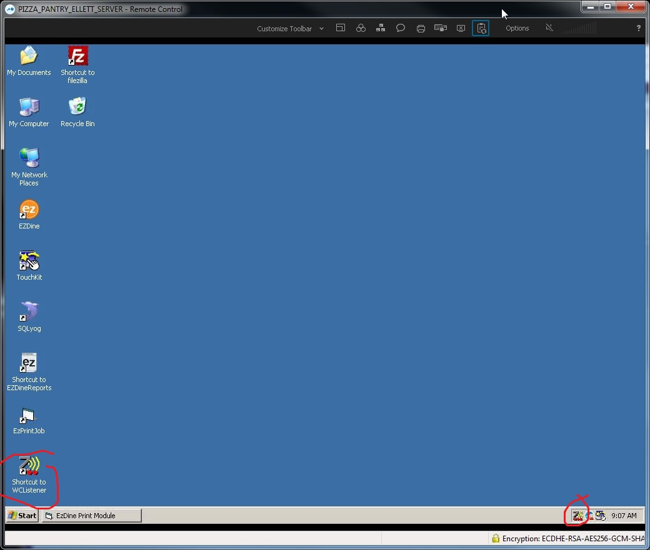Click the EzPrintJob desktop shortcut
650x550 pixels.
click(29, 421)
